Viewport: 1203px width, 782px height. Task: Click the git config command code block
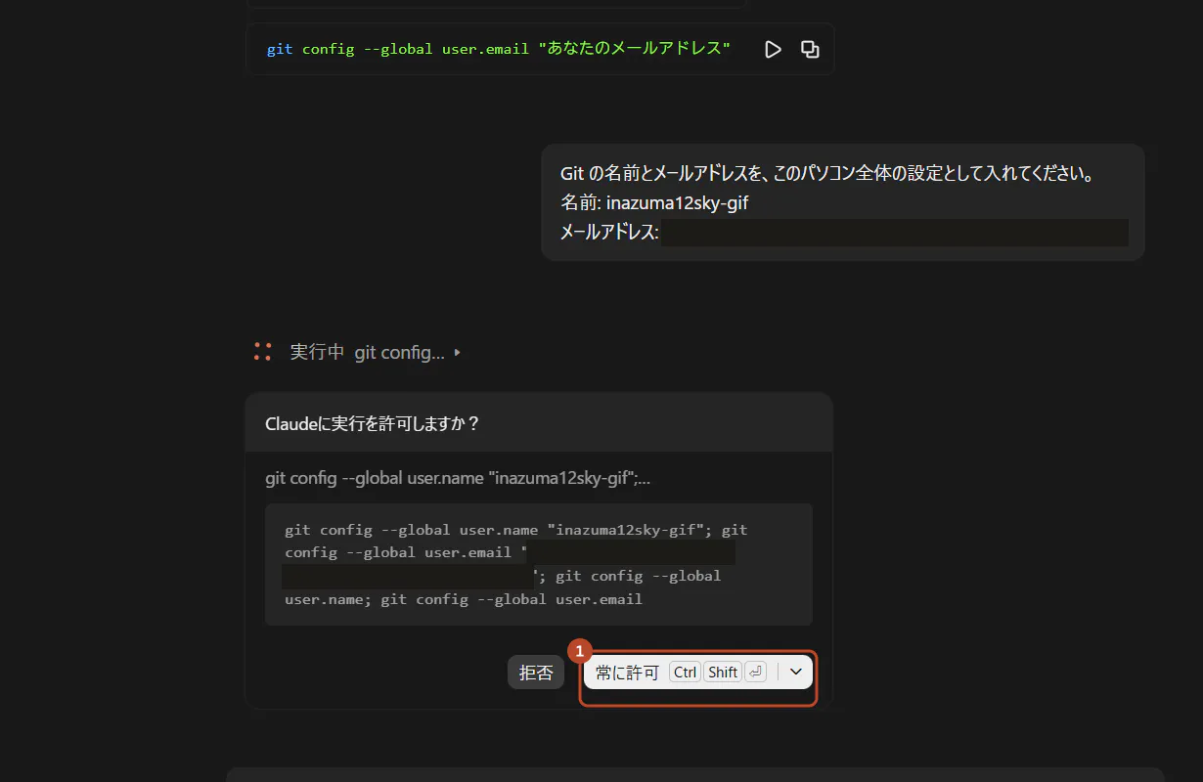point(539,564)
